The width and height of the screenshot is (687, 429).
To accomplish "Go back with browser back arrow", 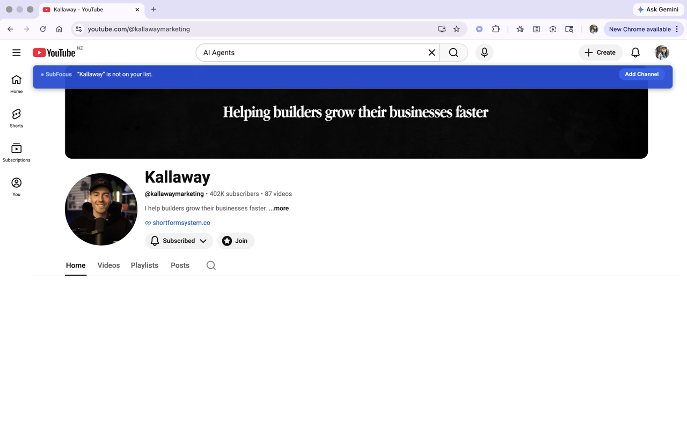I will (10, 29).
